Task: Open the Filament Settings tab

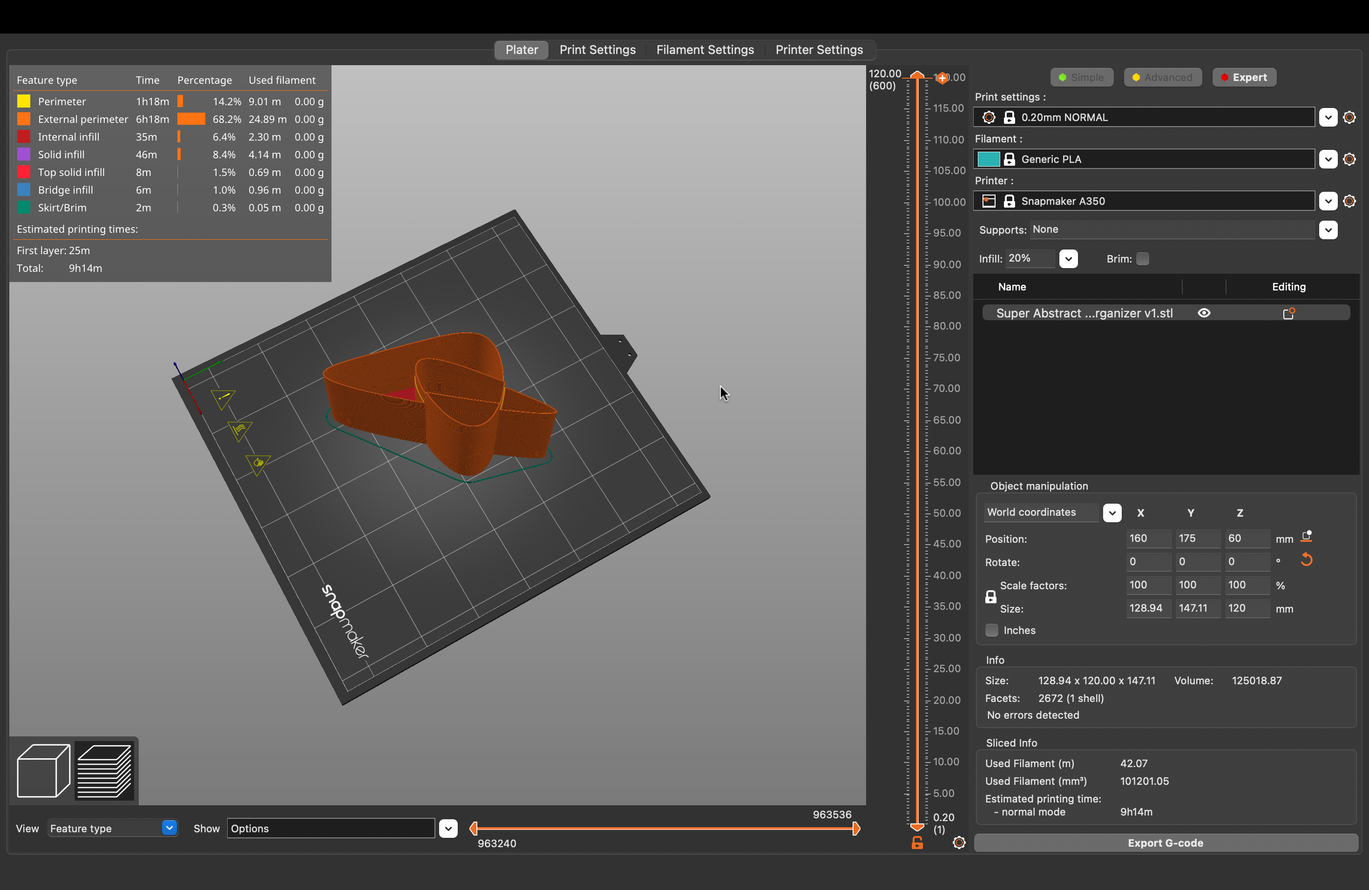Action: pos(705,50)
